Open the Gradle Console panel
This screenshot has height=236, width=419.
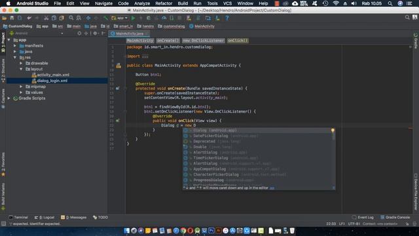click(x=395, y=217)
